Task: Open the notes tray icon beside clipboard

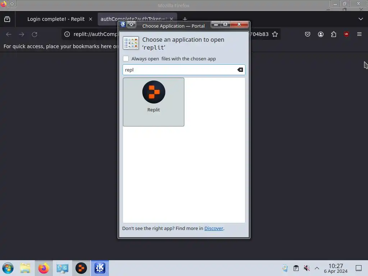Action: [x=285, y=268]
